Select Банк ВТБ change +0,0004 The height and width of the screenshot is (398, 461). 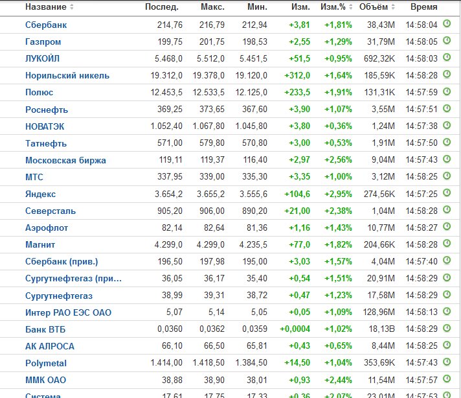click(x=295, y=329)
